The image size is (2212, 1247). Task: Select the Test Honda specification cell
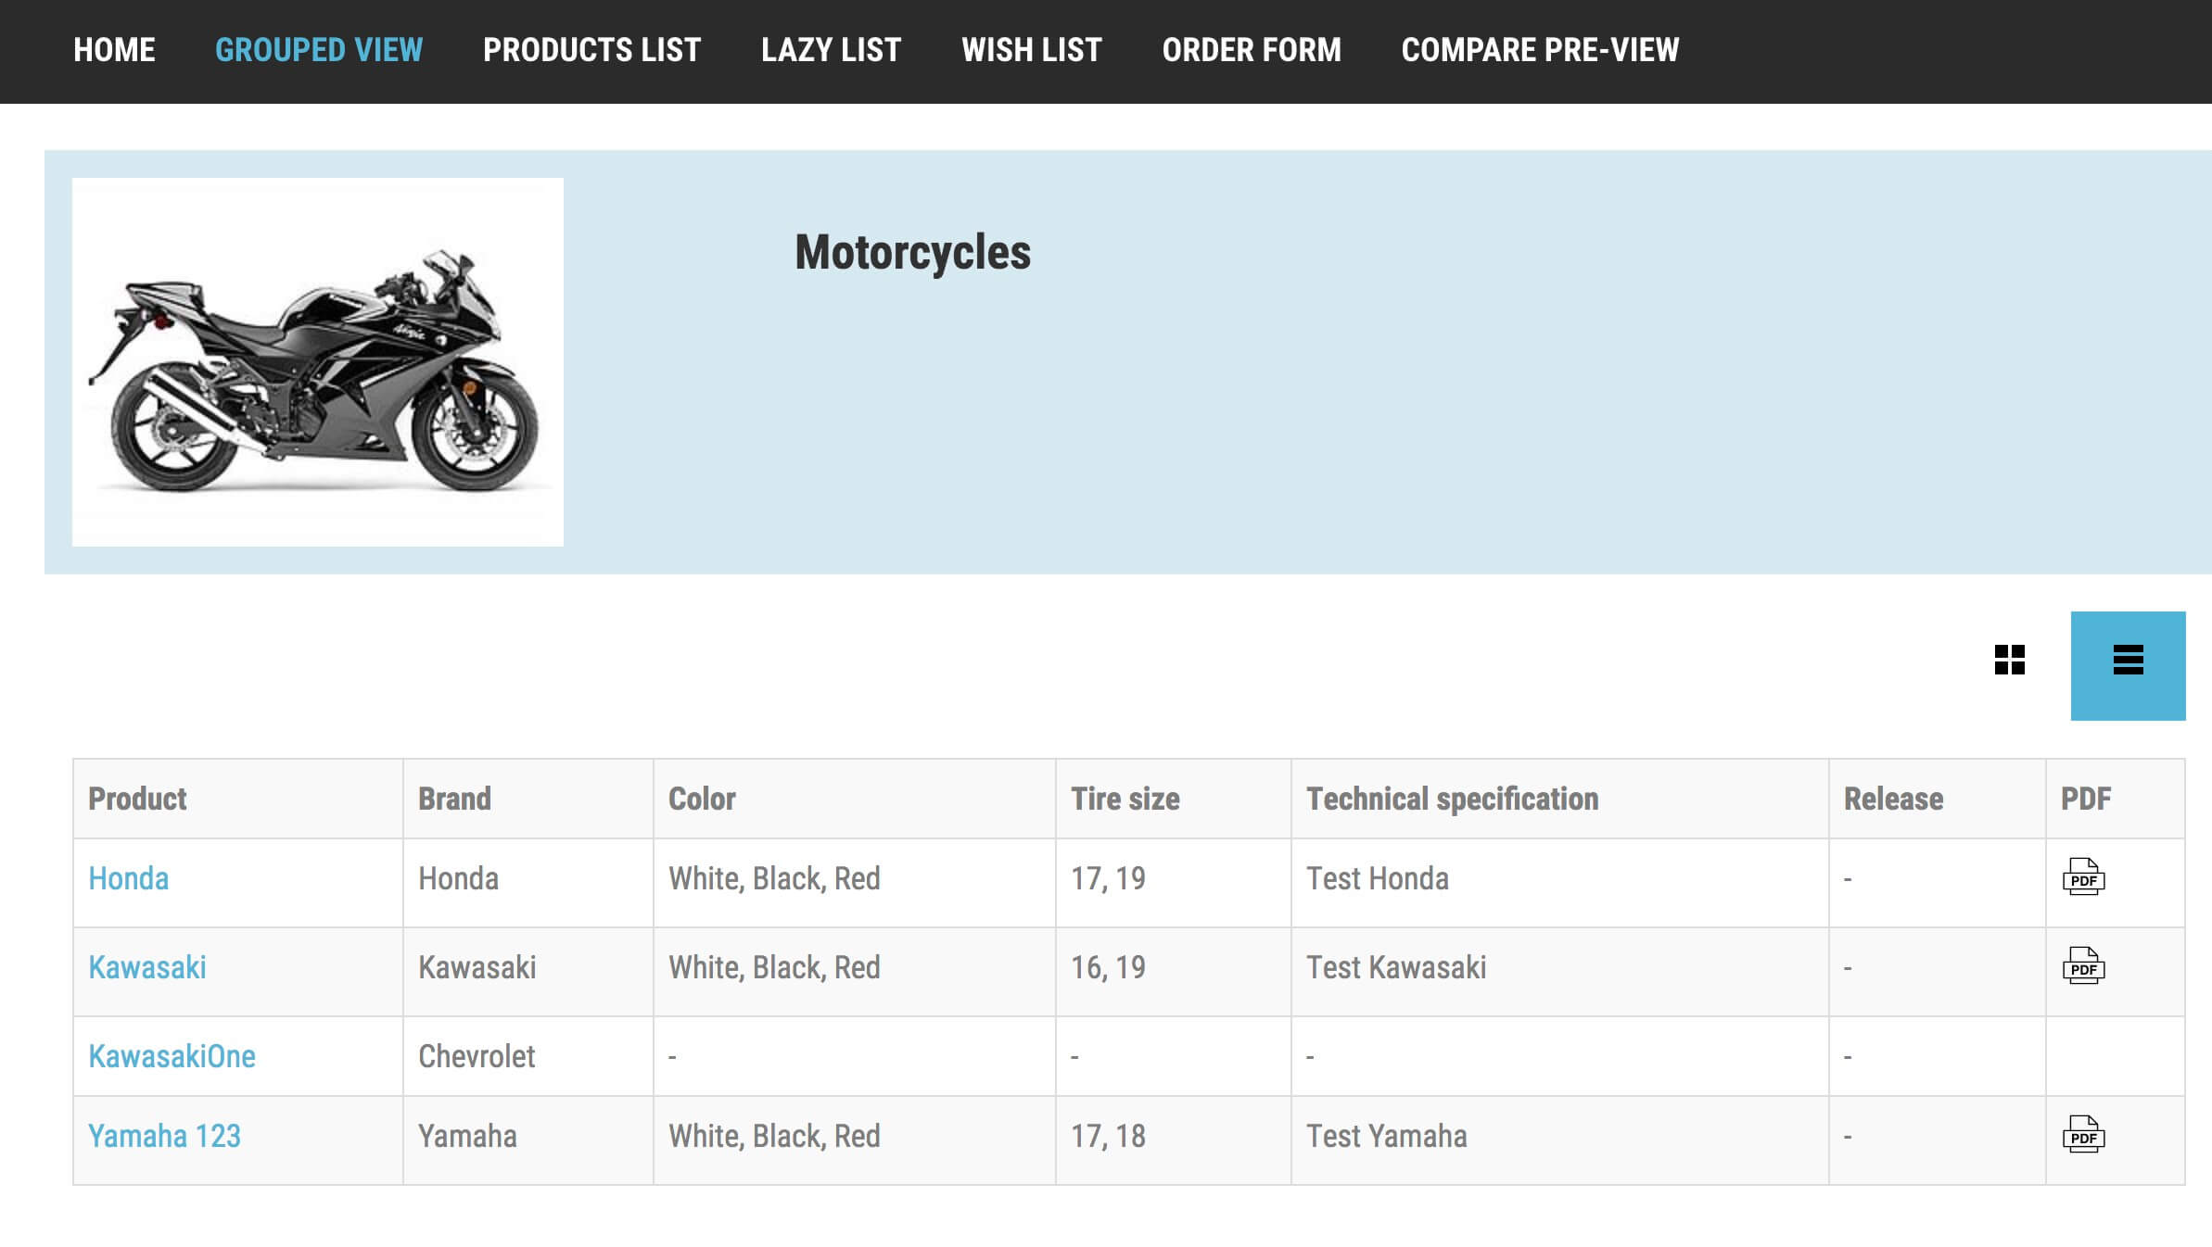pyautogui.click(x=1560, y=883)
